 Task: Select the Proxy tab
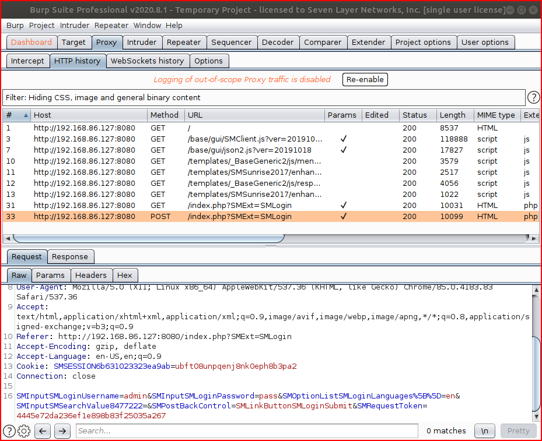point(106,43)
